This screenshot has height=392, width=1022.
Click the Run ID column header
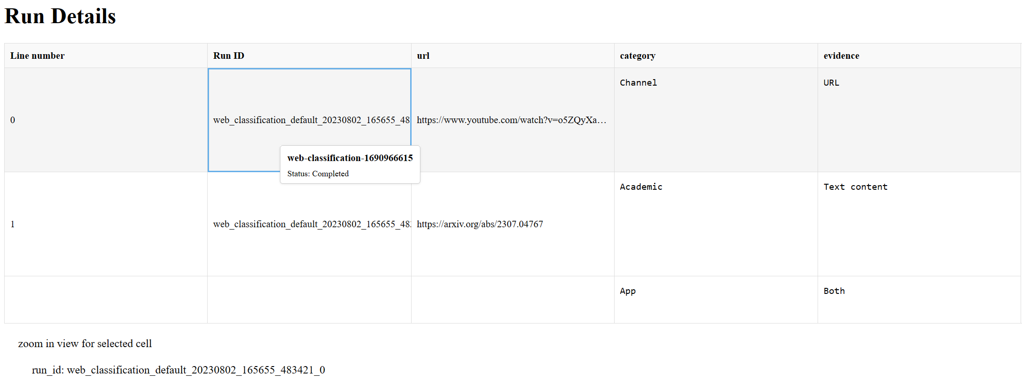[x=309, y=56]
